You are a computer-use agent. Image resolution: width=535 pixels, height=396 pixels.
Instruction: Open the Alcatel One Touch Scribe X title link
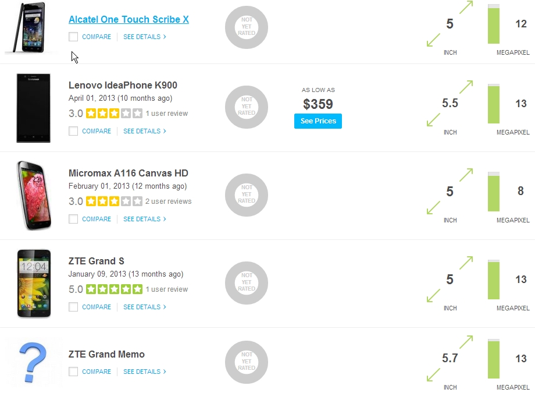pyautogui.click(x=129, y=19)
